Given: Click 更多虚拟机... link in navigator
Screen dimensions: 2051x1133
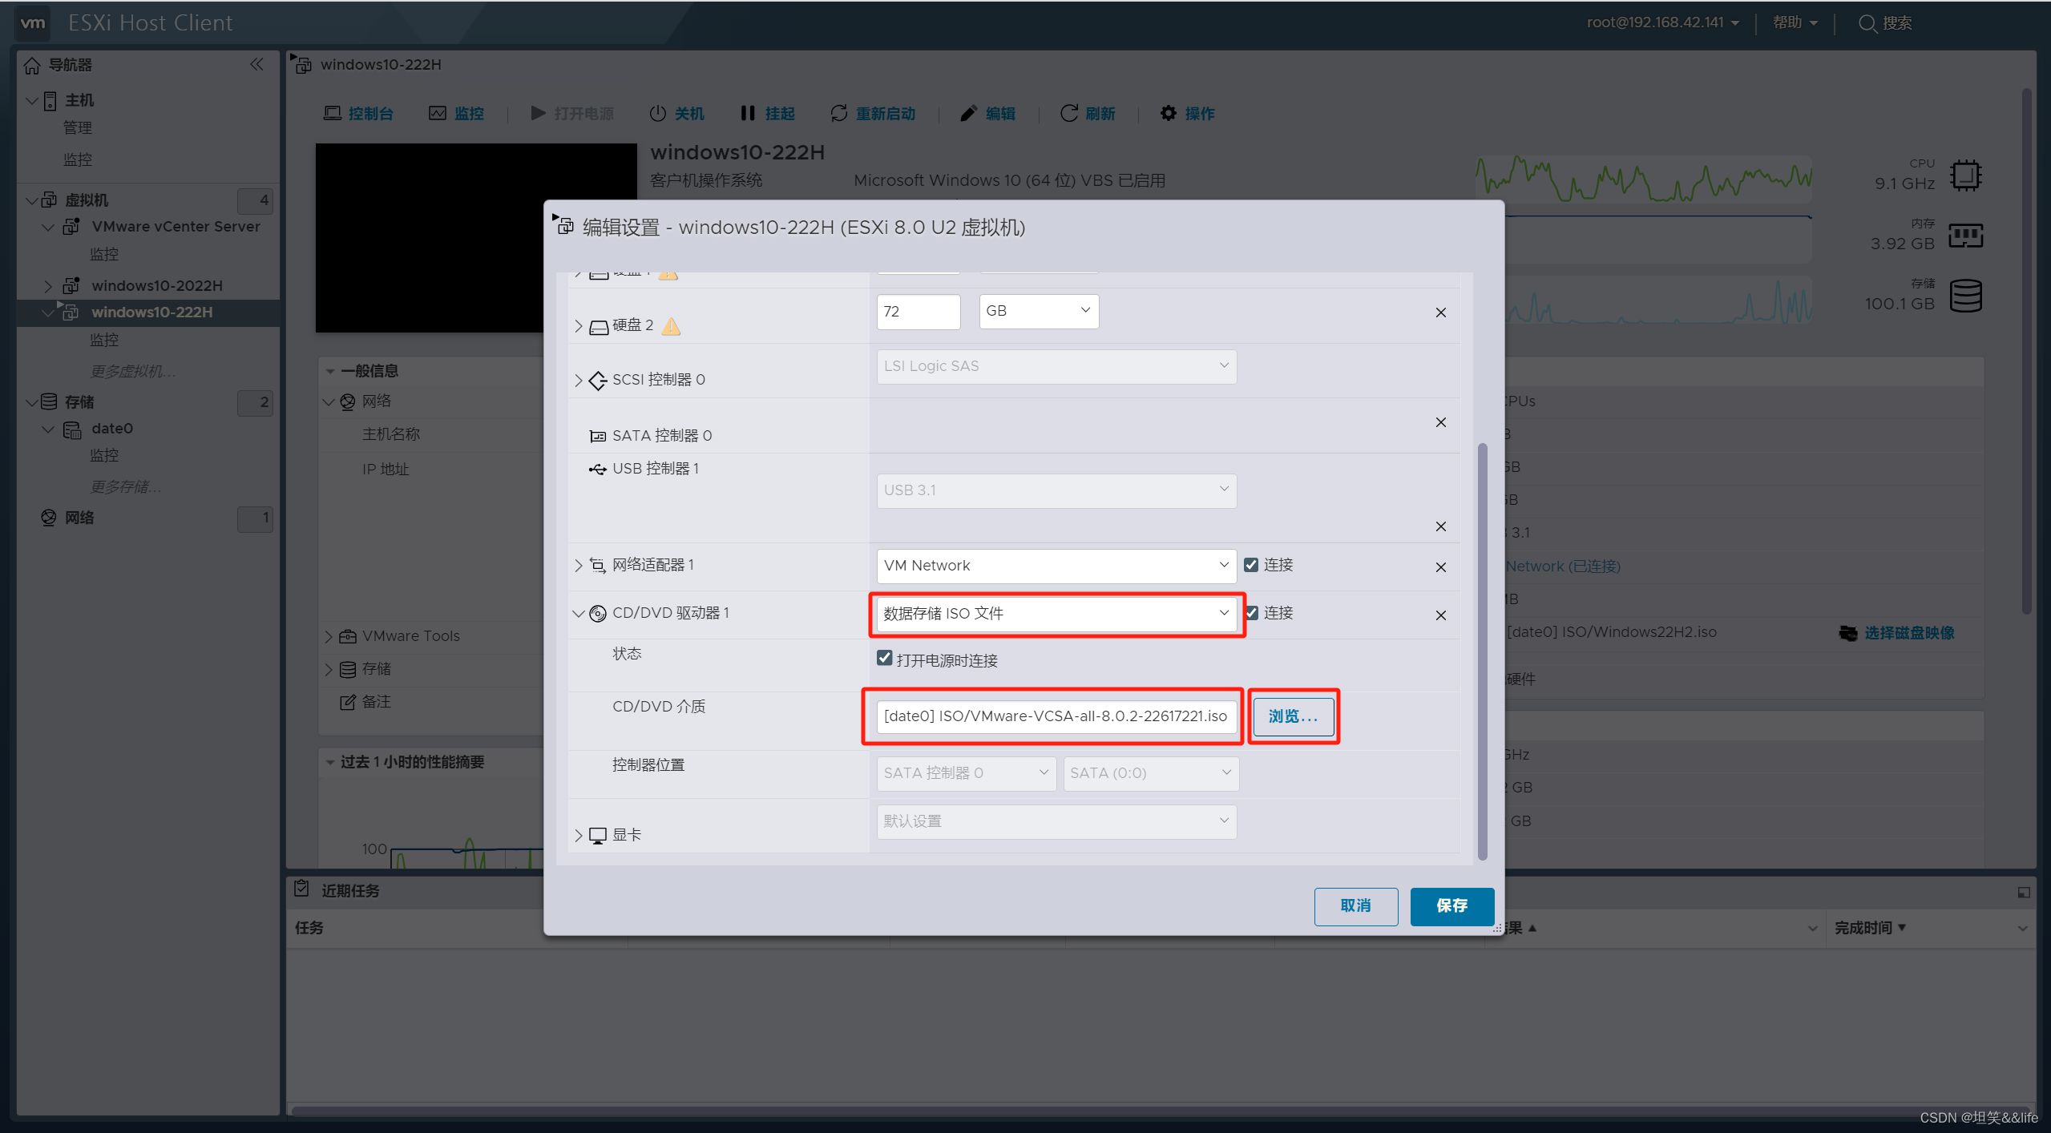Looking at the screenshot, I should tap(133, 372).
